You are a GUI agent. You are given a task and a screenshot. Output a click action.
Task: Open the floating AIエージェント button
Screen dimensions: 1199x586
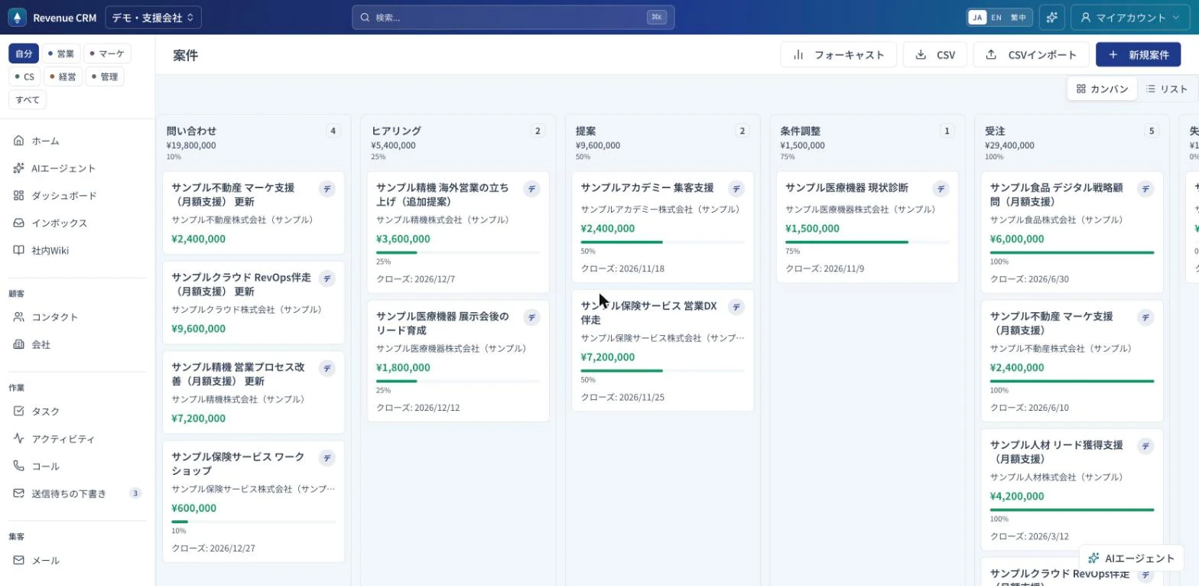1131,558
